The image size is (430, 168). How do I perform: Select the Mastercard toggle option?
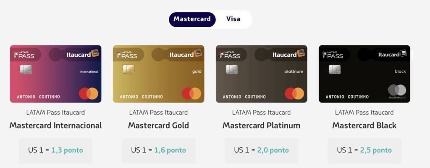point(192,19)
